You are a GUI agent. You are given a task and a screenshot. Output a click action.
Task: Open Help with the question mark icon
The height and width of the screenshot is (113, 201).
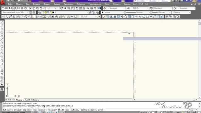[x=100, y=8]
